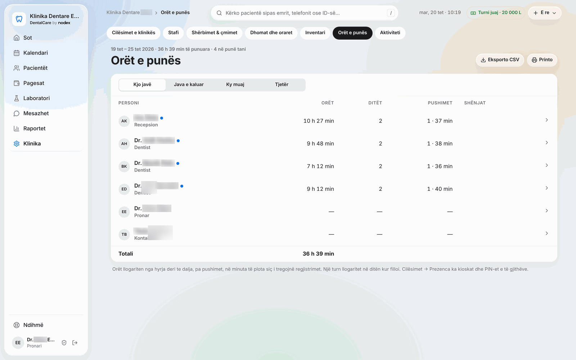Viewport: 576px width, 360px height.
Task: Open Dhomat dhe oraret tab
Action: click(271, 33)
